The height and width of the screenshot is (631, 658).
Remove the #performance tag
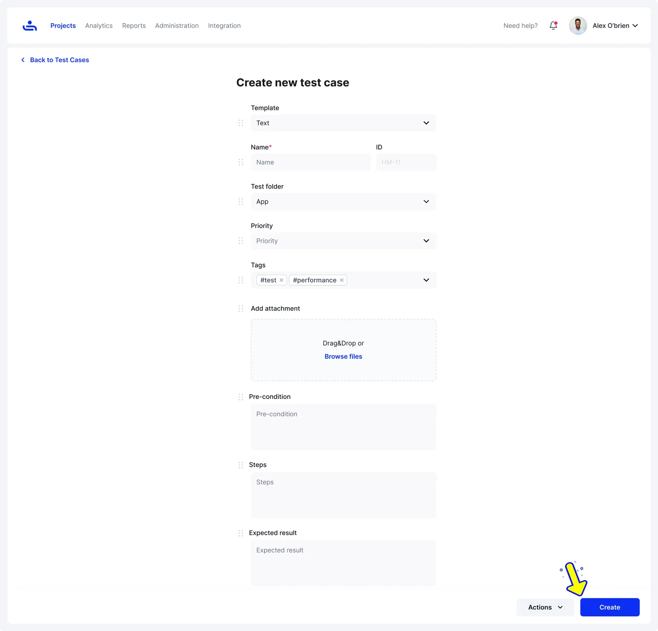(341, 280)
